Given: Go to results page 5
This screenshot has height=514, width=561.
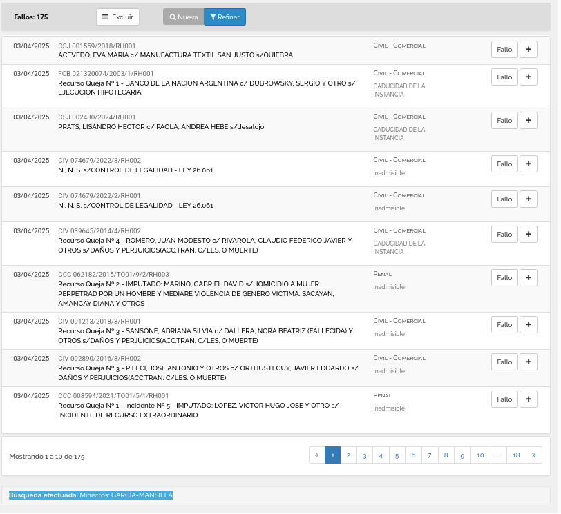Looking at the screenshot, I should [x=397, y=455].
